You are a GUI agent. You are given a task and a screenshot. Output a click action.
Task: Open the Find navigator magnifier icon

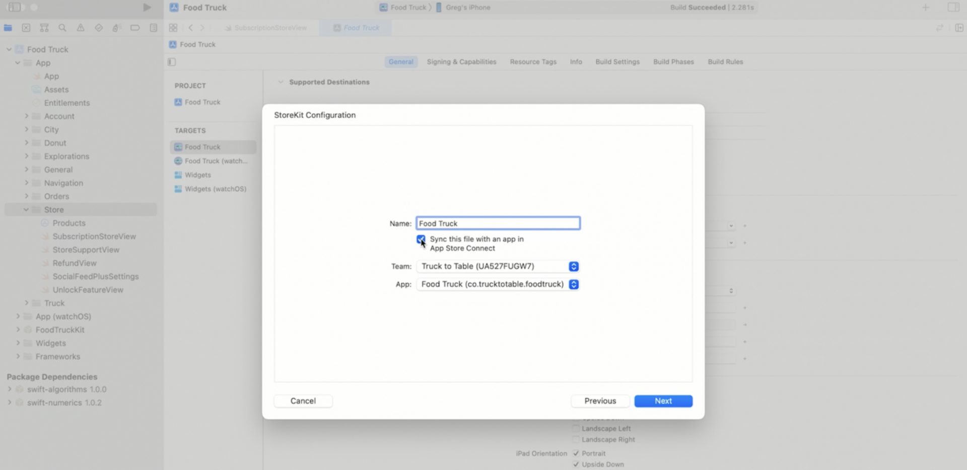62,28
